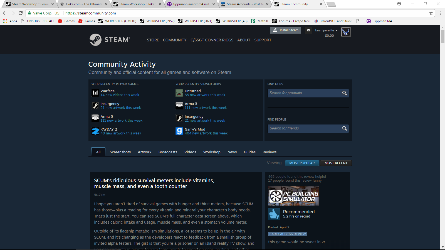Select the Reviews tab

pyautogui.click(x=270, y=152)
